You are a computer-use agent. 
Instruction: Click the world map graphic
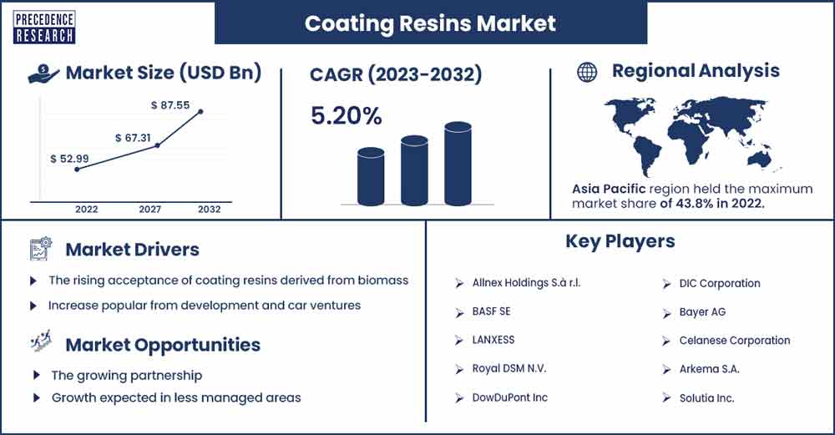(x=691, y=136)
